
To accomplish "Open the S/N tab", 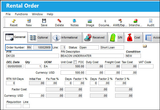I will click(116, 37).
